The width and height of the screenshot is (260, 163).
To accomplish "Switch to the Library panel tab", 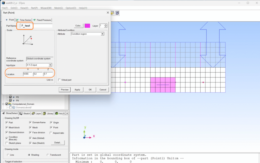I will coord(48,113).
